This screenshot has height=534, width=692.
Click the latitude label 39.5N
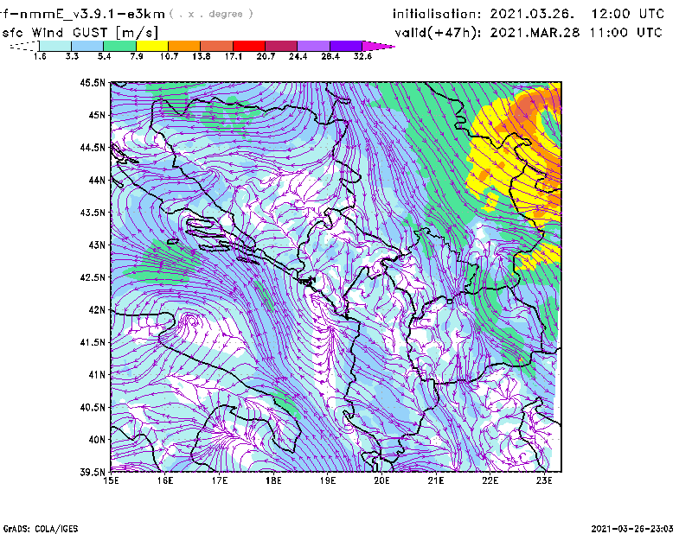[93, 473]
